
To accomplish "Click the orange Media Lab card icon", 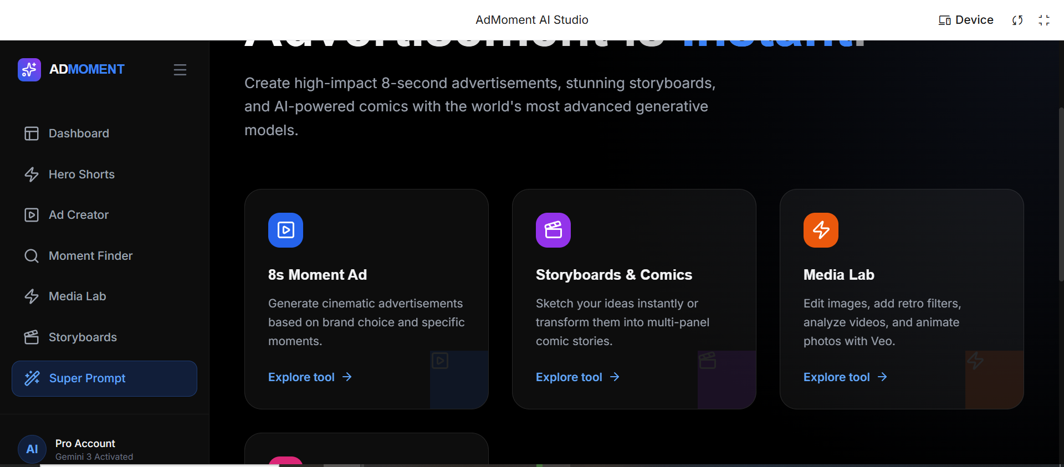I will click(x=821, y=230).
